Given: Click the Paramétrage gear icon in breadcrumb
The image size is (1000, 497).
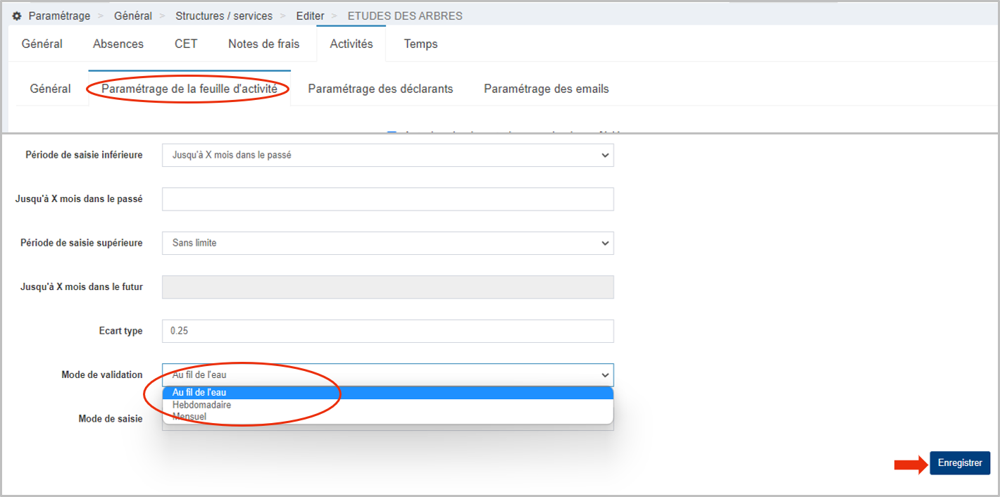Looking at the screenshot, I should (17, 15).
